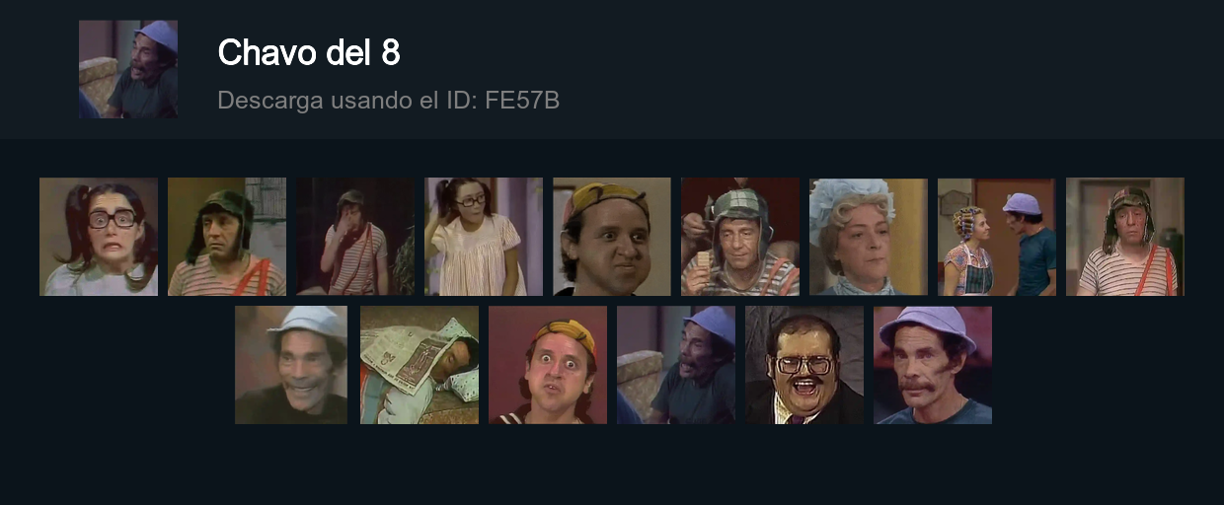Open sticker of person sleeping under newspaper
Screen dimensions: 1224x505
pos(420,365)
